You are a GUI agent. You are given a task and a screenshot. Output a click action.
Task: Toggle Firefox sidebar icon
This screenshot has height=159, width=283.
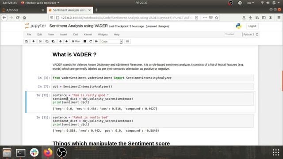coord(264,18)
